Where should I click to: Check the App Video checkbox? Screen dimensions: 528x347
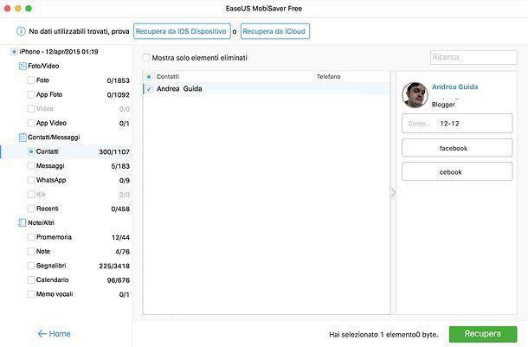point(31,123)
